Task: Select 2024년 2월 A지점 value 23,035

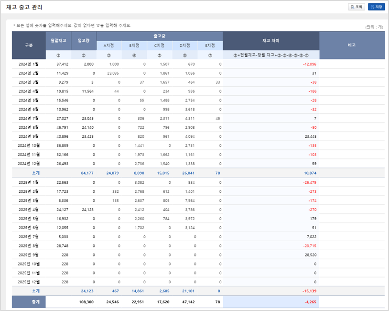Action: 109,73
